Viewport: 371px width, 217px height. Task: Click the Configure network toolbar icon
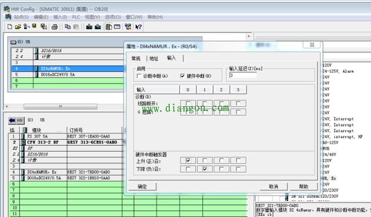tap(128, 27)
